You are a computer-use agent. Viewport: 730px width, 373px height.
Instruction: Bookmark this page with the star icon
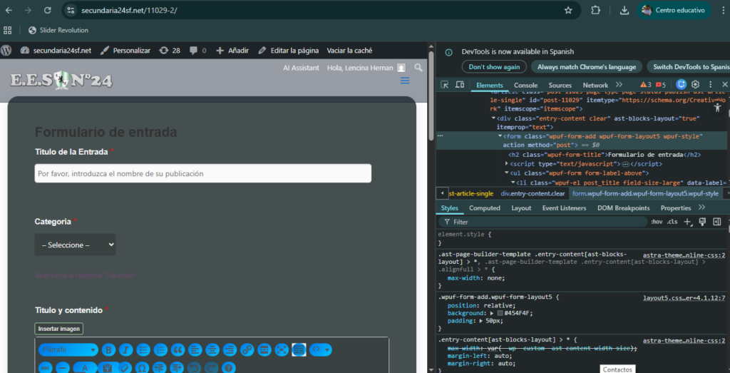(568, 10)
